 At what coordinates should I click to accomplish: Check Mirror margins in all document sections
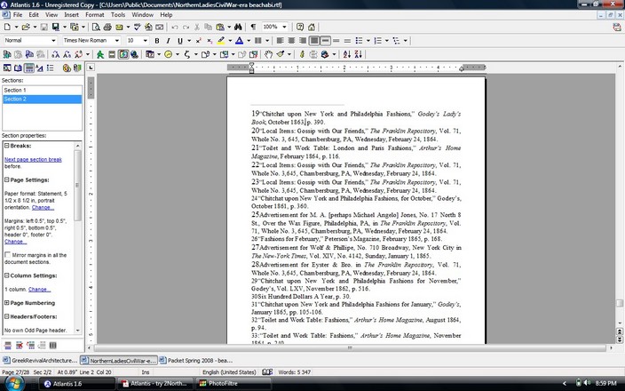[7, 254]
